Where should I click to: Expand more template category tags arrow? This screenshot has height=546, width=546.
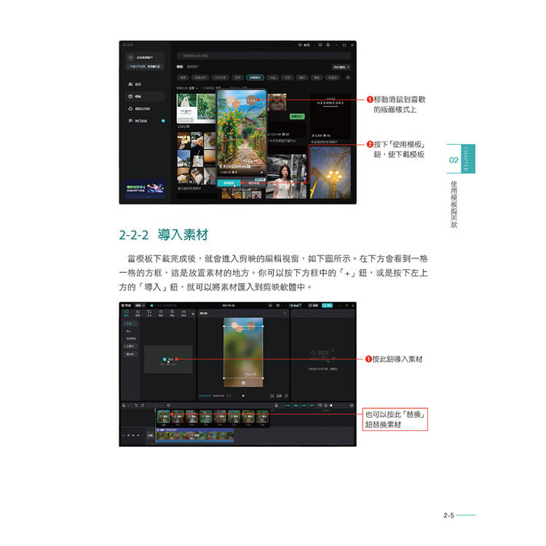click(x=347, y=77)
